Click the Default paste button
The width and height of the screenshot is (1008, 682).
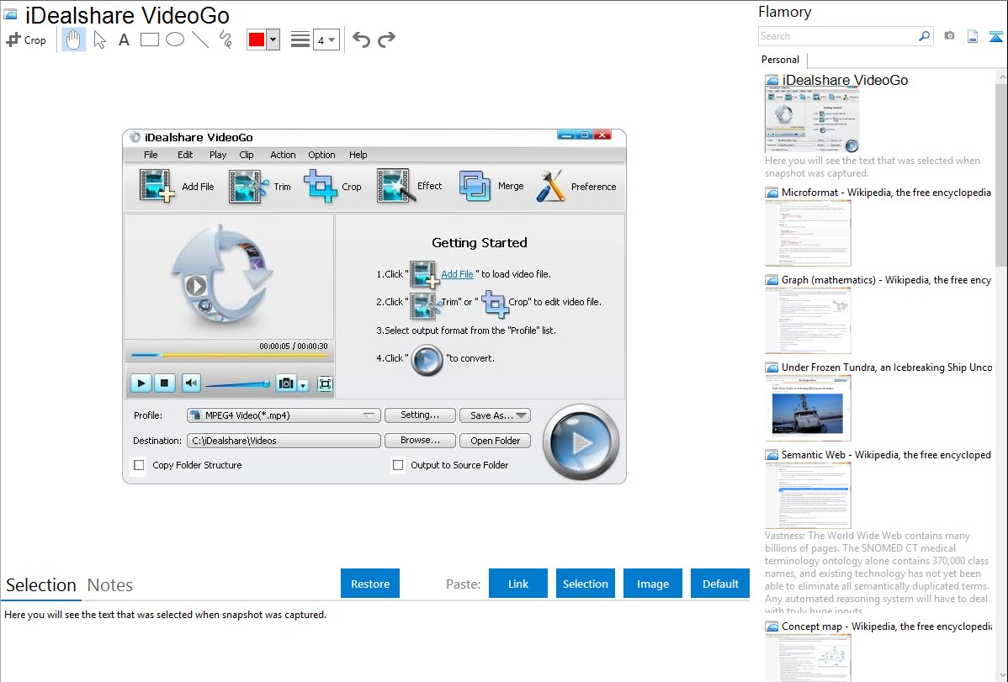coord(720,583)
